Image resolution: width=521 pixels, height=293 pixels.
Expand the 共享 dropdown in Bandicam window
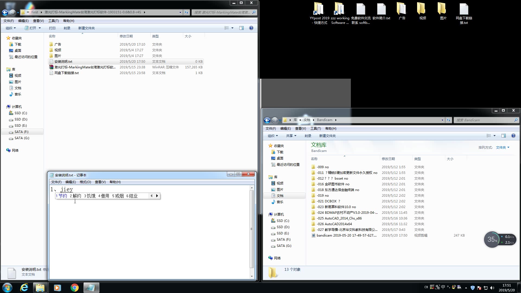coord(291,136)
